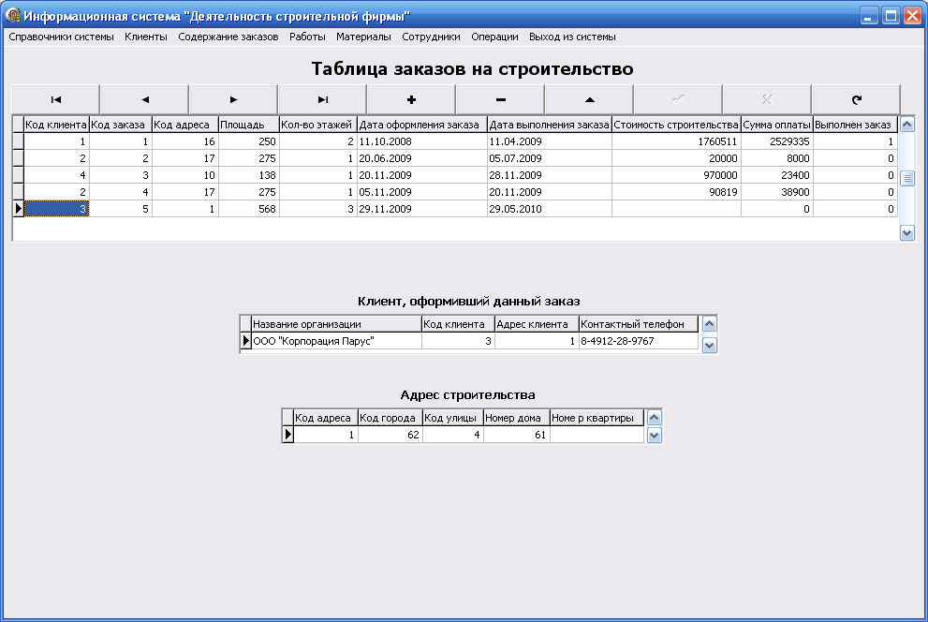Click Код заказа column header
This screenshot has width=928, height=622.
point(121,125)
